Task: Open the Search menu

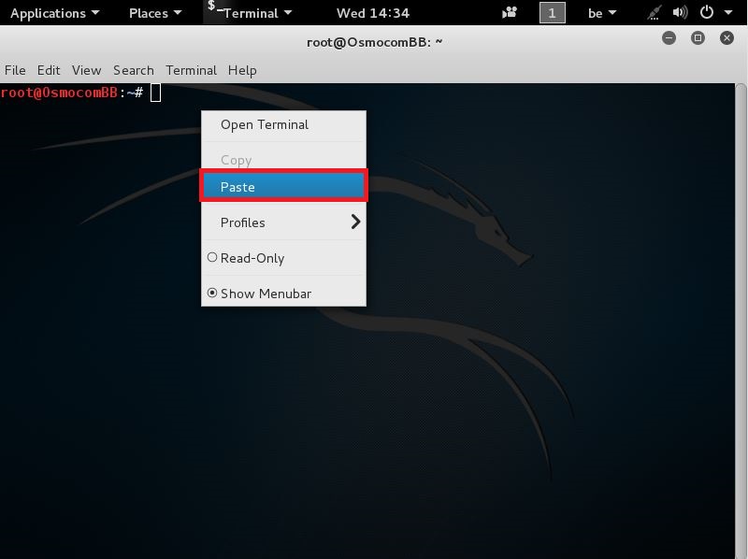Action: [134, 71]
